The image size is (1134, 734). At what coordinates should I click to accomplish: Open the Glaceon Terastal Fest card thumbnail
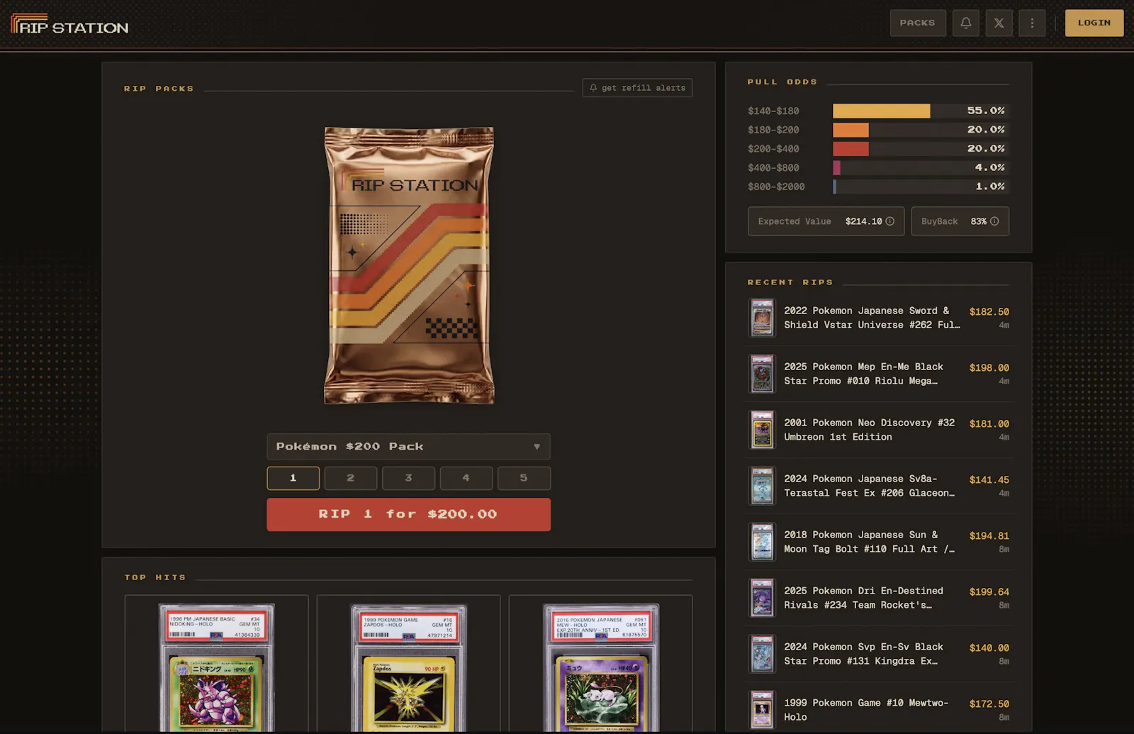(762, 486)
